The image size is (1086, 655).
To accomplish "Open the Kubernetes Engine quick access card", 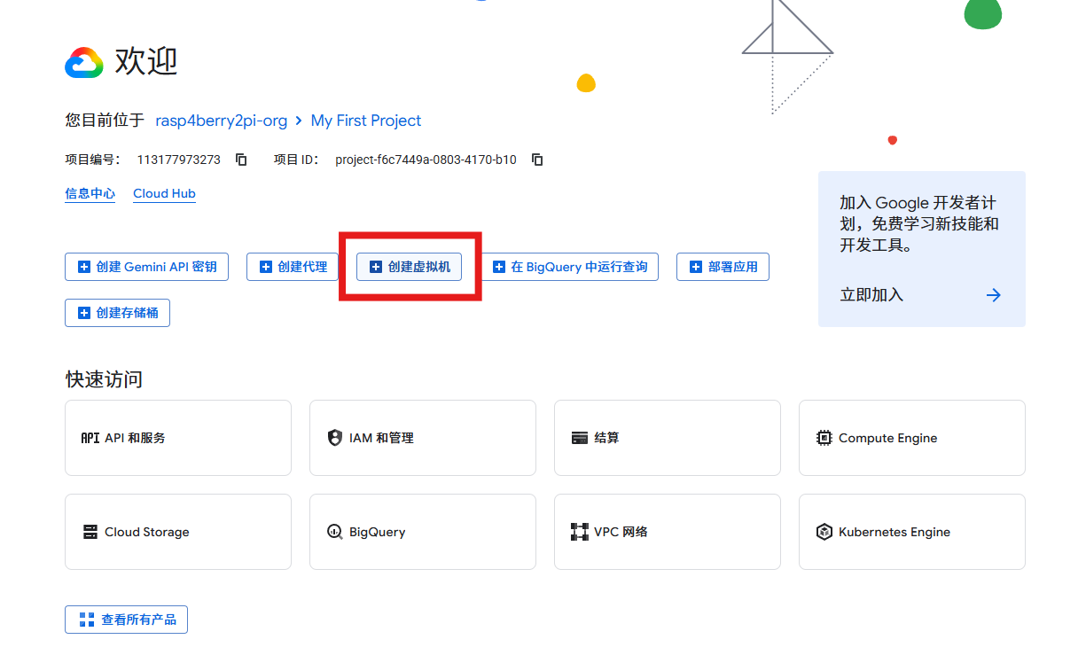I will pos(912,532).
